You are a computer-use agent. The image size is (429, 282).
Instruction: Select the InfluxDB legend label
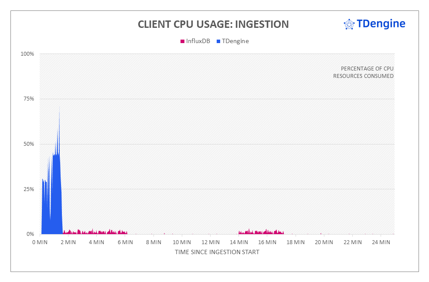pos(198,41)
